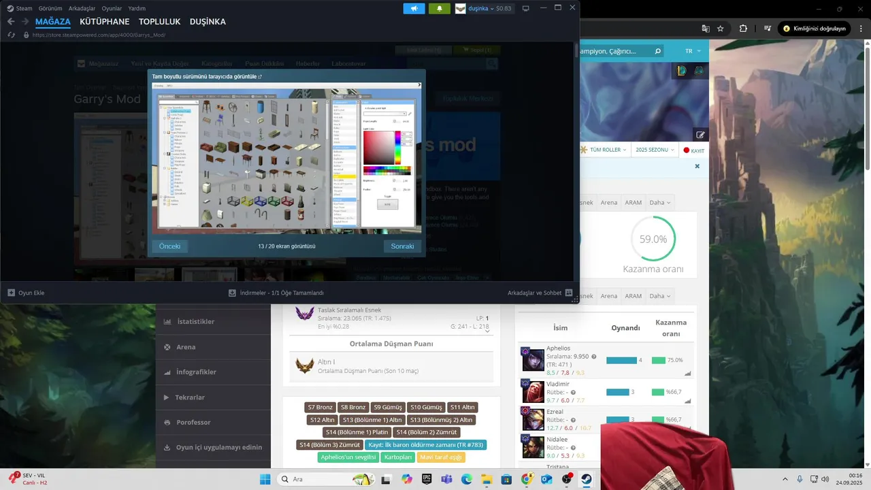The image size is (871, 490).
Task: Open Microsoft Edge from the taskbar
Action: 466,479
